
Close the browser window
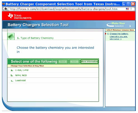pyautogui.click(x=133, y=4)
